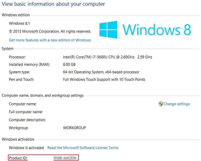201x161 pixels.
Task: Click the 8.00 GB installed memory value
Action: (69, 65)
